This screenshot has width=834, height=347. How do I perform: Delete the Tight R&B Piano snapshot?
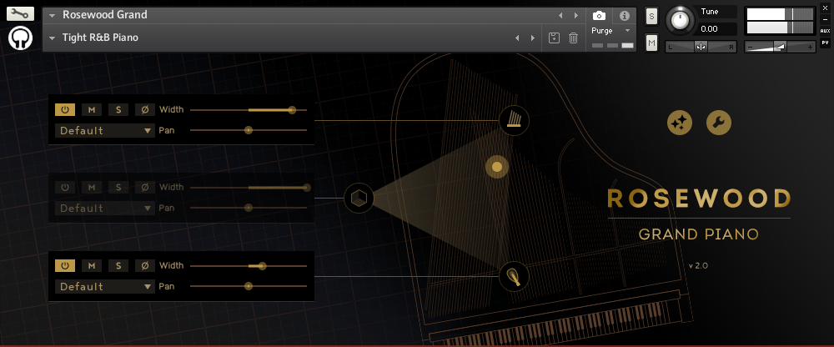click(573, 38)
